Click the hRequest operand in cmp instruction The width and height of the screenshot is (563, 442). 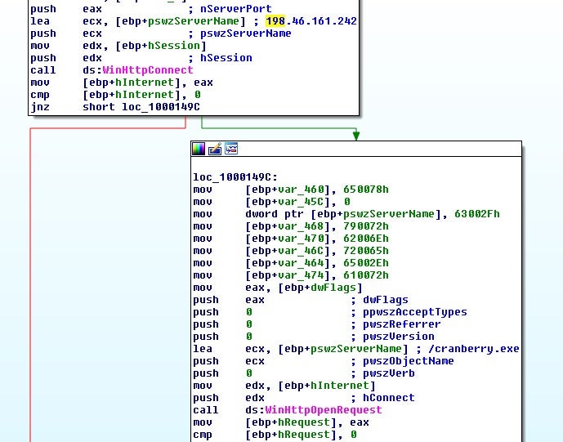tap(302, 435)
